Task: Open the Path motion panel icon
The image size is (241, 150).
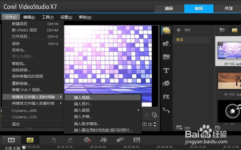Action: pos(166,110)
